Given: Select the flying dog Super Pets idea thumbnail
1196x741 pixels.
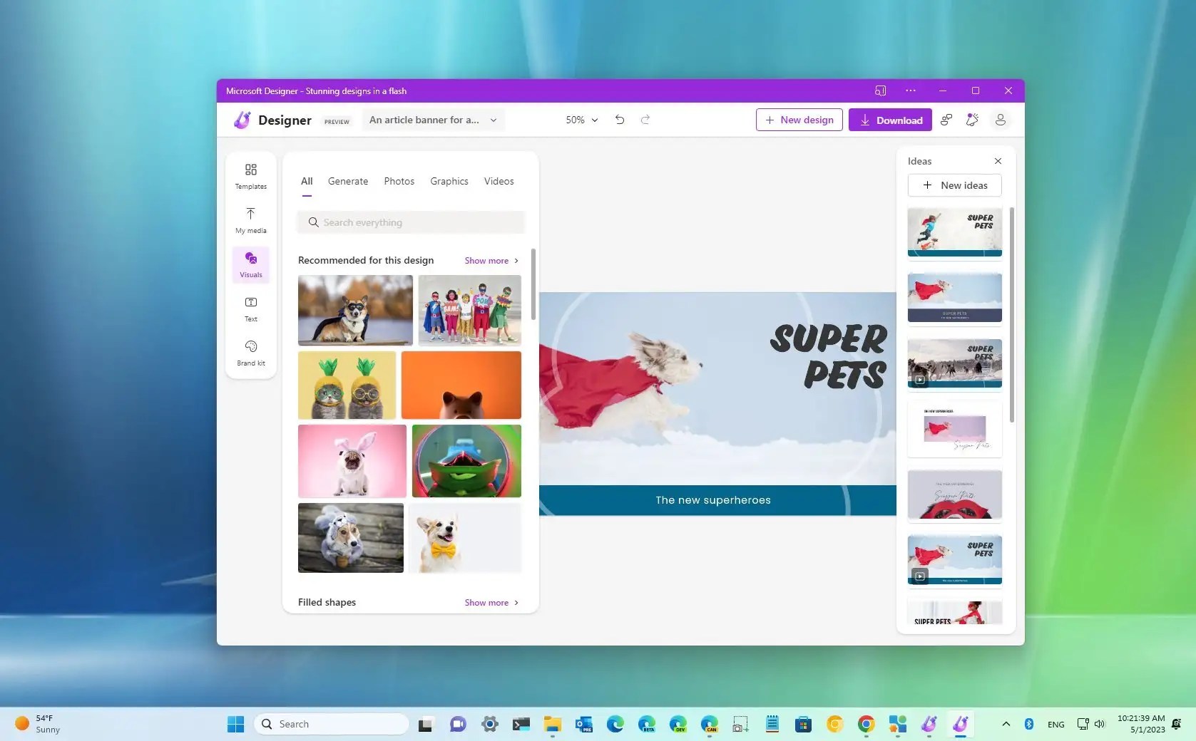Looking at the screenshot, I should pos(955,297).
